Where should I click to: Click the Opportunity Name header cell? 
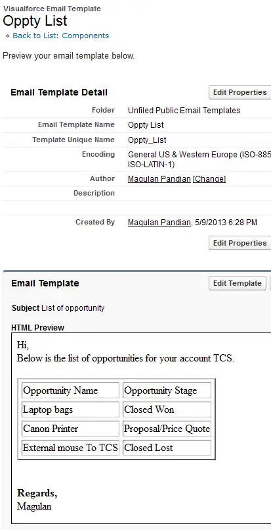tap(70, 390)
